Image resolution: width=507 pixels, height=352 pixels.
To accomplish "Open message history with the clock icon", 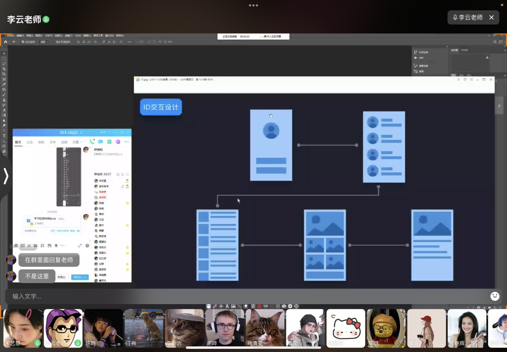I will 87,246.
